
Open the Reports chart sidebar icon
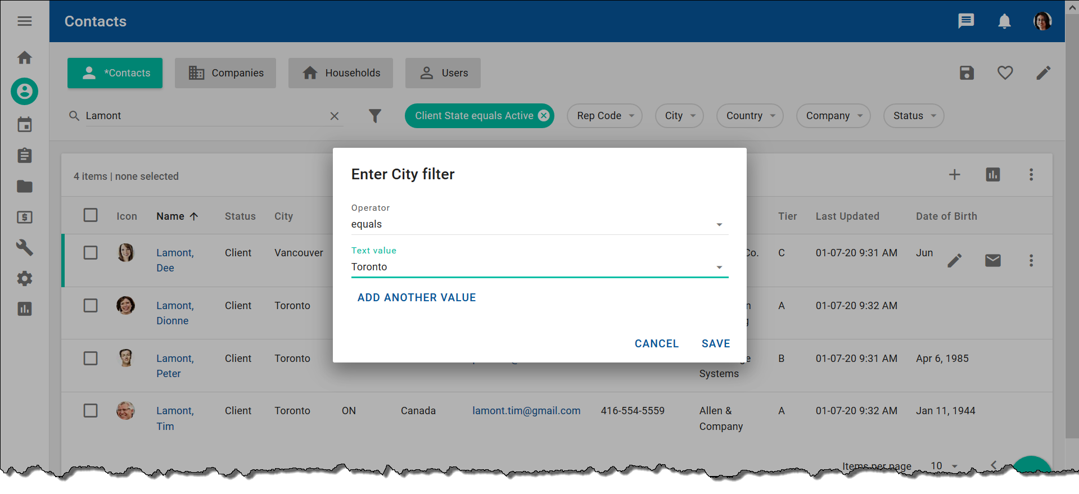point(24,309)
